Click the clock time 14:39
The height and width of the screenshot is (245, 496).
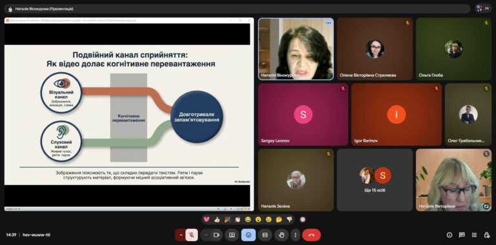click(11, 235)
